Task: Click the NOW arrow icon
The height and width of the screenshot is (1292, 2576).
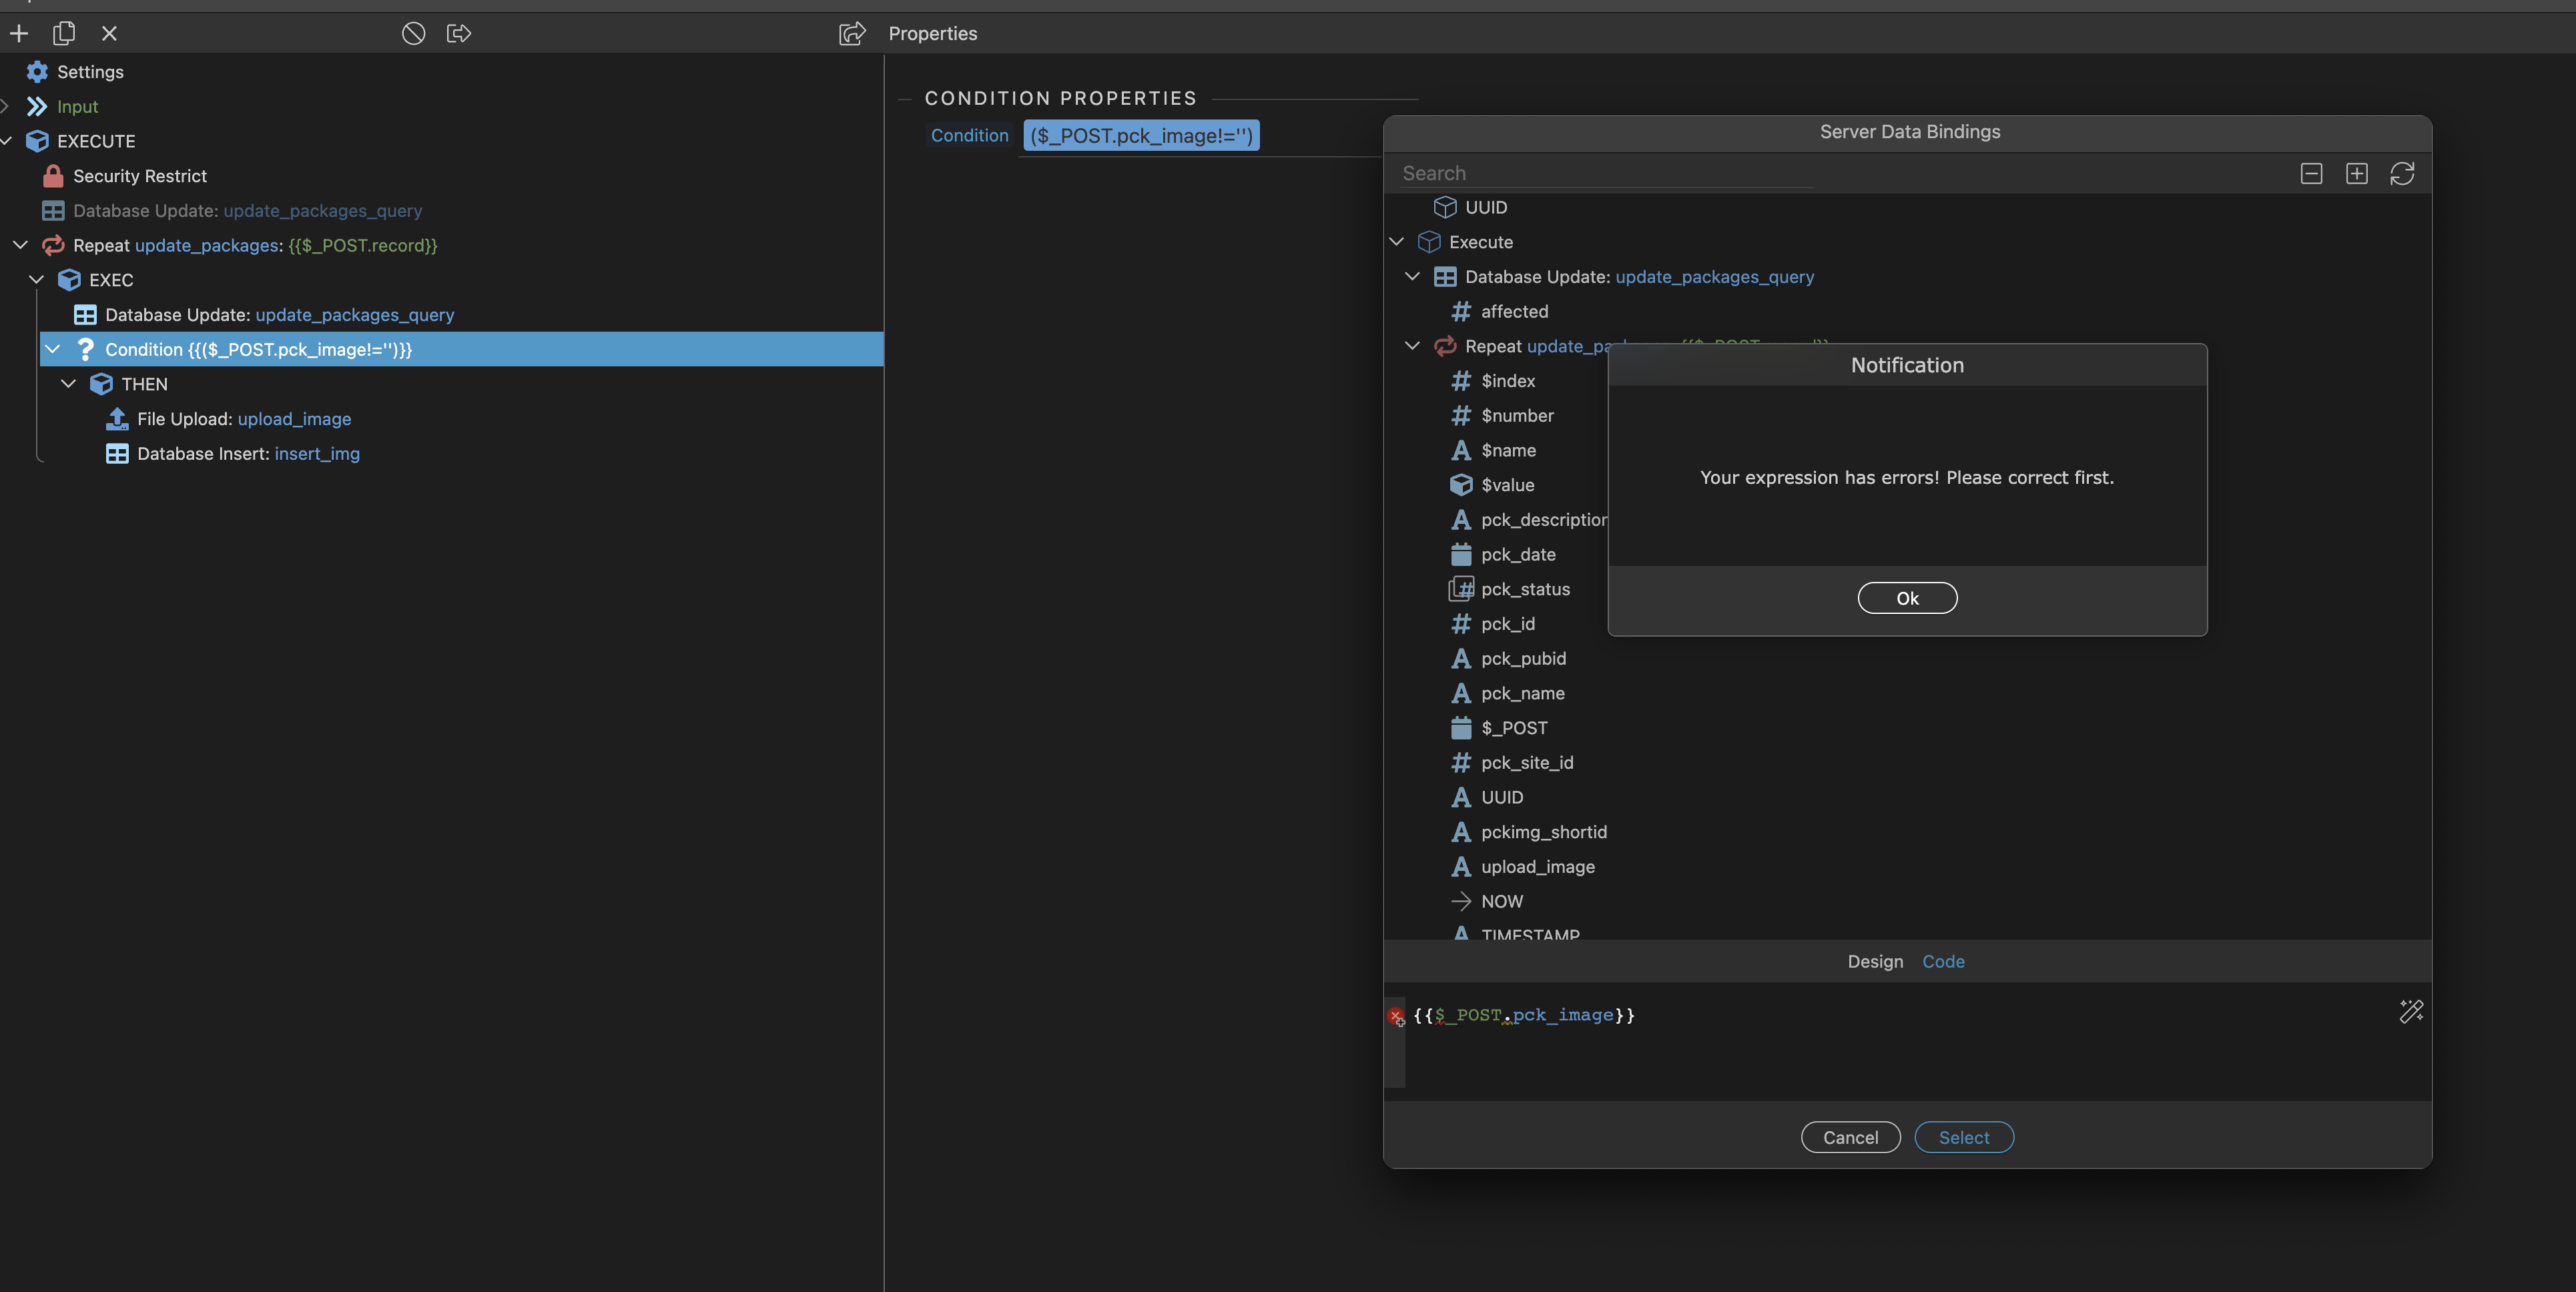Action: (x=1461, y=901)
